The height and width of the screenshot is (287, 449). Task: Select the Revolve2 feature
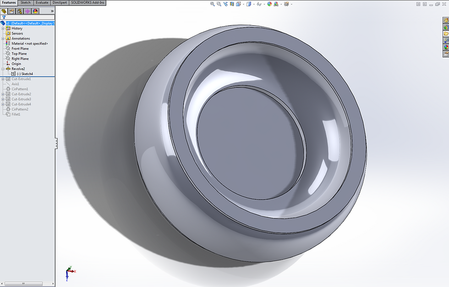(x=18, y=69)
